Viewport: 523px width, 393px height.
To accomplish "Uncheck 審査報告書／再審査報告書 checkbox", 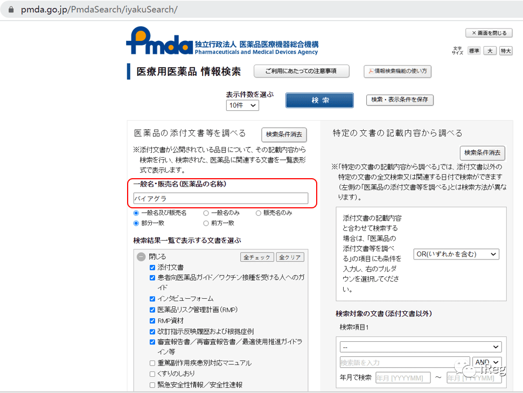I will click(x=152, y=342).
